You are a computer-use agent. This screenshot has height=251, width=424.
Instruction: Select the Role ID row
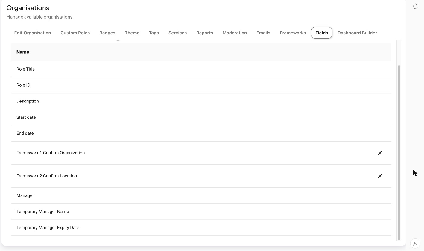coord(201,85)
